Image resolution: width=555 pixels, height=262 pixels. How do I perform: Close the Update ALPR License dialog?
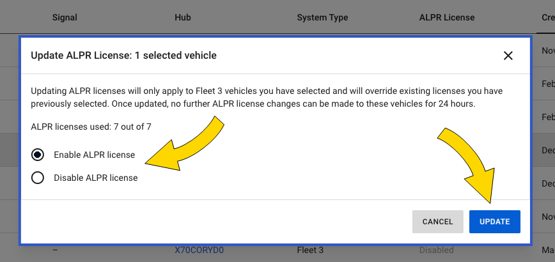coord(508,56)
